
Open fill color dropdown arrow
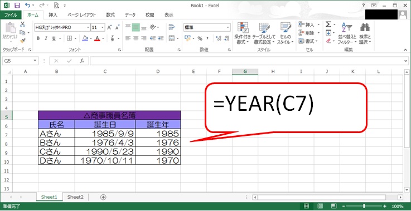tap(91, 38)
